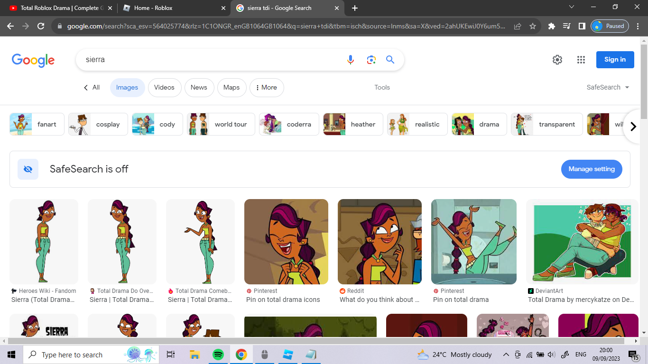The image size is (648, 364).
Task: Filter by cosplay chip
Action: point(98,124)
